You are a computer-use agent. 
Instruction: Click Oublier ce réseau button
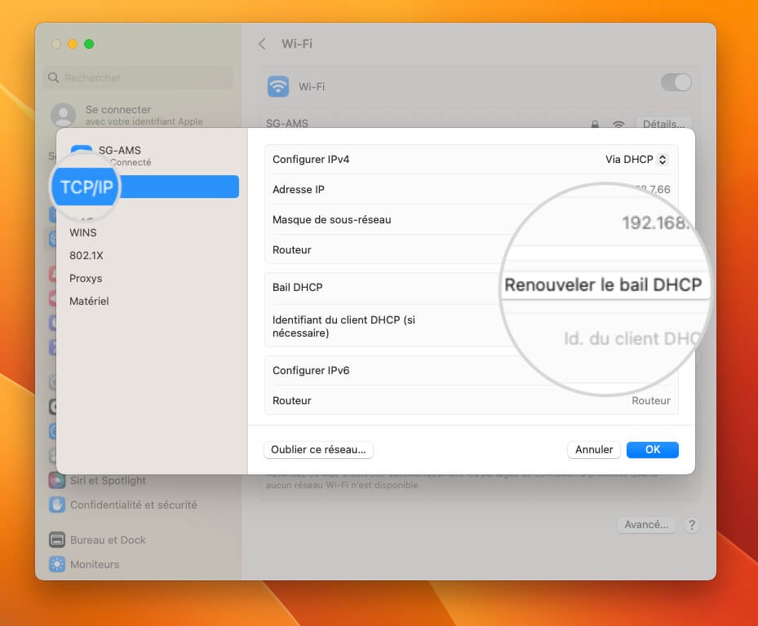click(318, 450)
